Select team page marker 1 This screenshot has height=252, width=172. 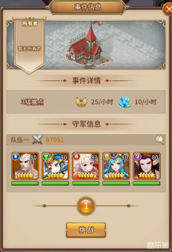click(x=86, y=206)
